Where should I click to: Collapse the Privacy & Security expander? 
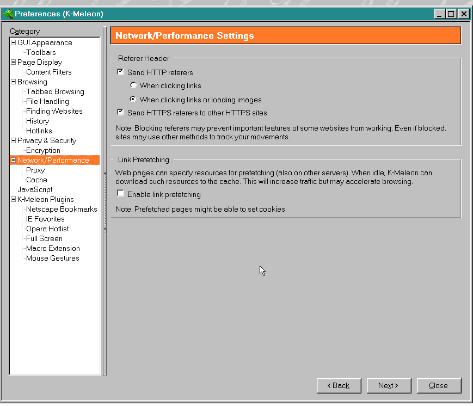(14, 140)
